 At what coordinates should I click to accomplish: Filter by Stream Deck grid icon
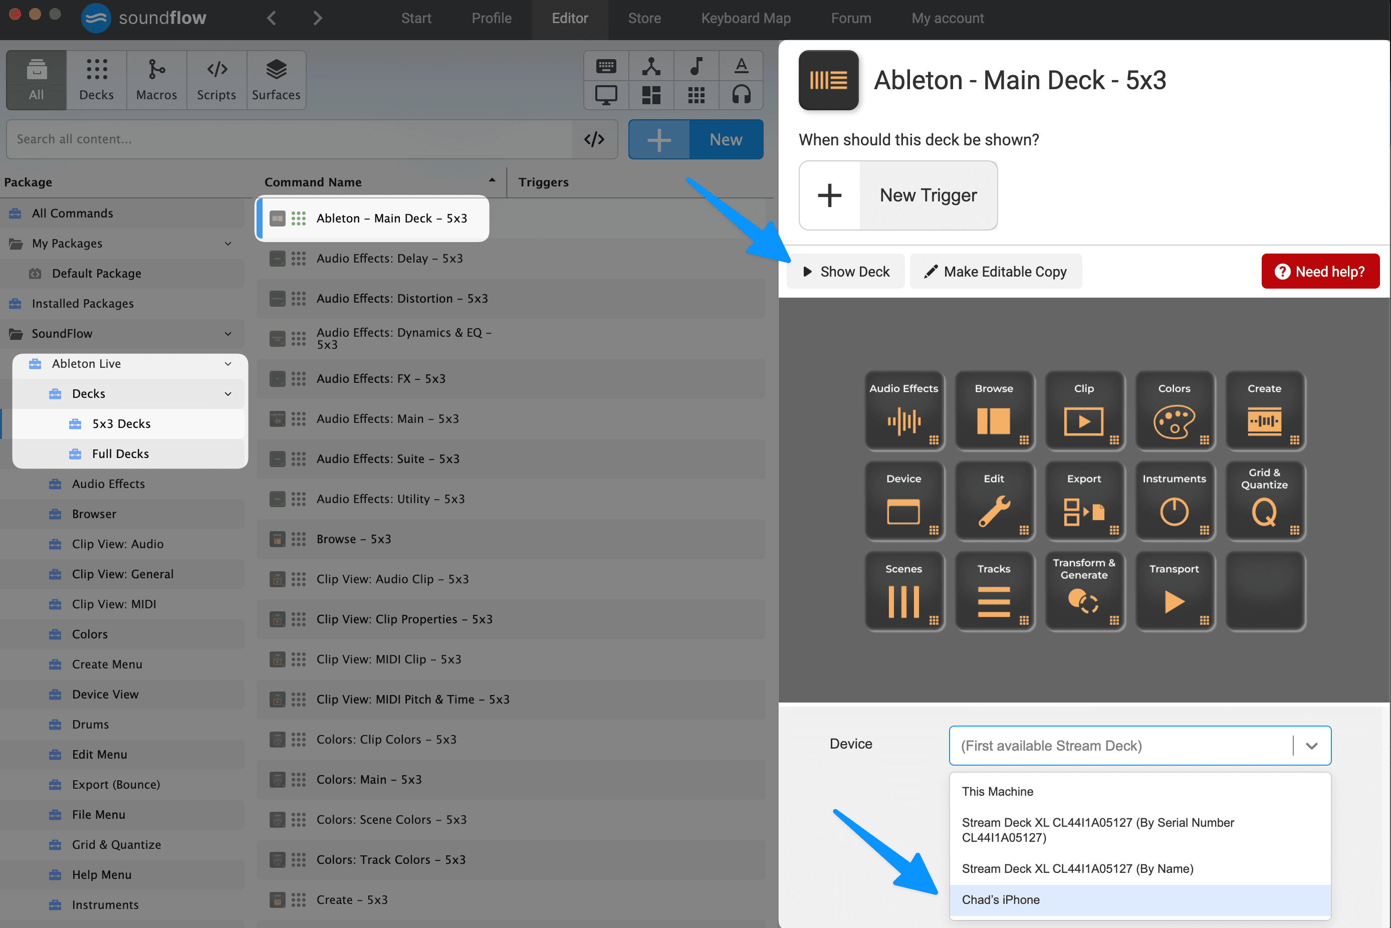pyautogui.click(x=697, y=95)
